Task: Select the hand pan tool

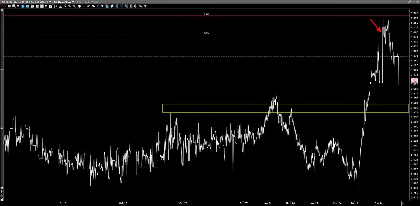Action: [x=79, y=6]
